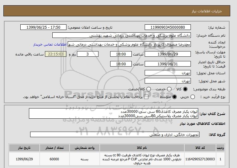This screenshot has width=237, height=168.
Task: Click the P CUP product name cell
Action: 142,159
